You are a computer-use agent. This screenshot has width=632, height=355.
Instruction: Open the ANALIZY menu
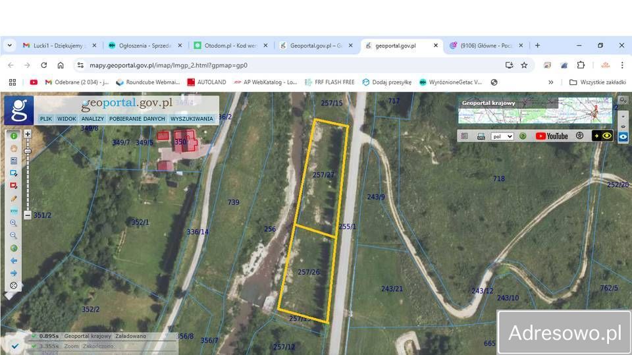(x=93, y=119)
